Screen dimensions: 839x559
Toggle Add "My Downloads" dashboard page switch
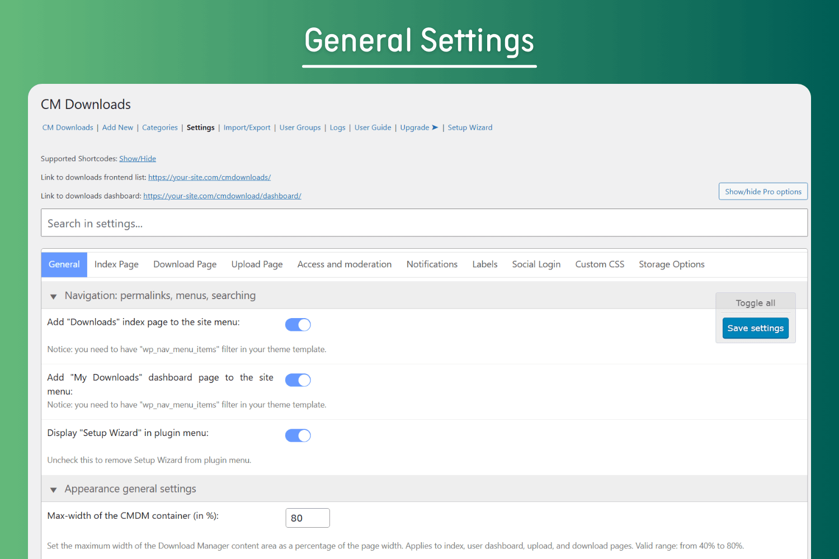point(298,380)
